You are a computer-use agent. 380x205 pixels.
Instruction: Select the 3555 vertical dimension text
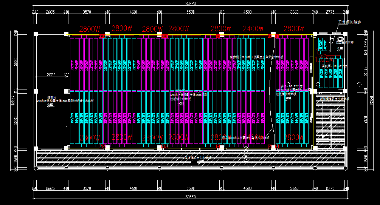[x=365, y=71]
